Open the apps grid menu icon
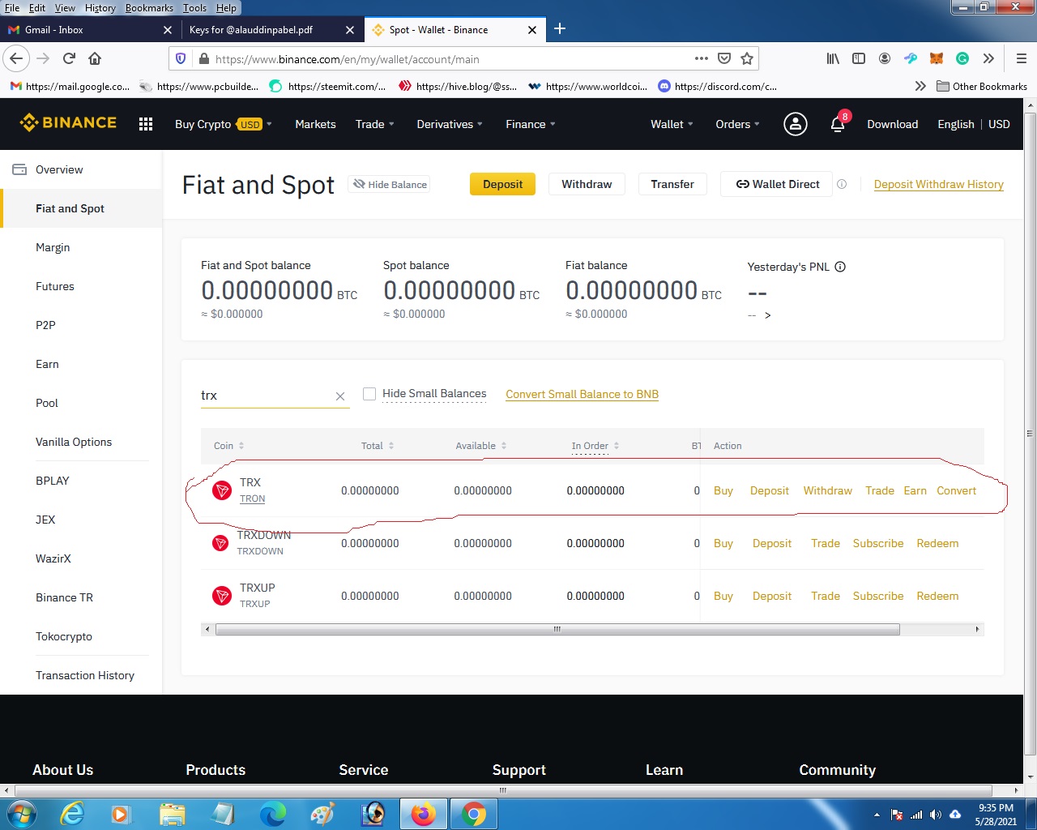Screen dimensions: 1037x830 point(146,124)
